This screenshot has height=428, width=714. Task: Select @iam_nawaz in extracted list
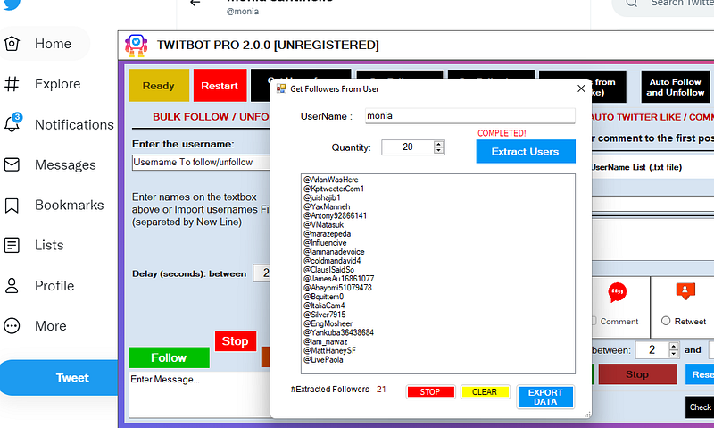(x=326, y=341)
